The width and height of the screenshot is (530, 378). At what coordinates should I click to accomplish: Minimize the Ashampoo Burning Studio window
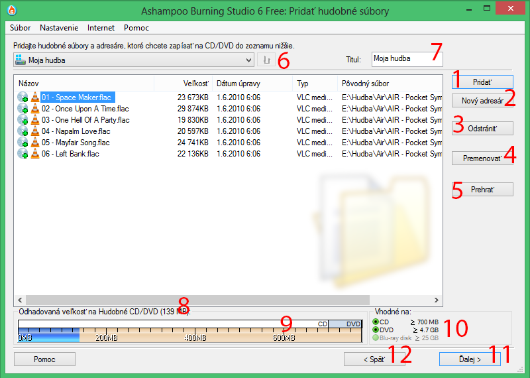tap(469, 9)
